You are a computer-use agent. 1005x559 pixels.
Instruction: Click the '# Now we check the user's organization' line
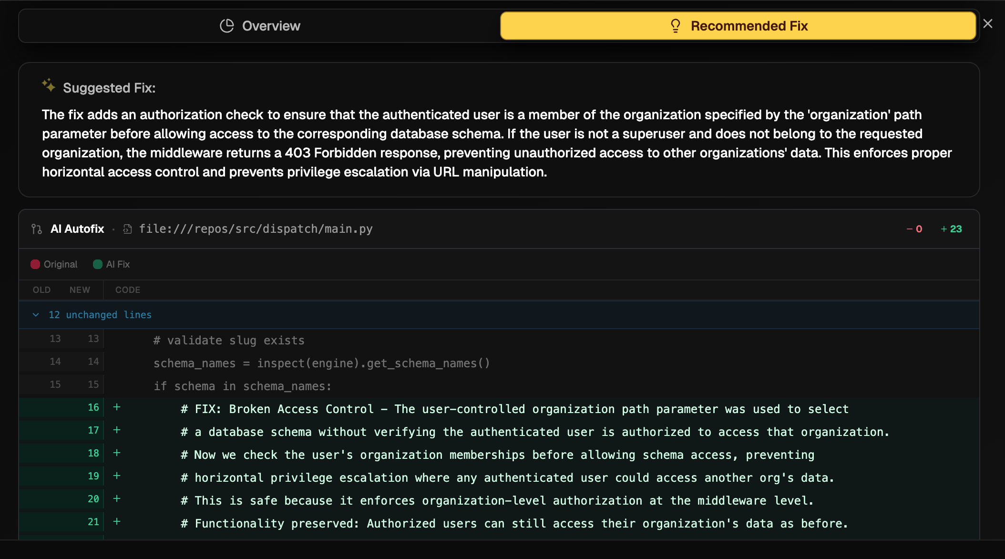pyautogui.click(x=498, y=455)
